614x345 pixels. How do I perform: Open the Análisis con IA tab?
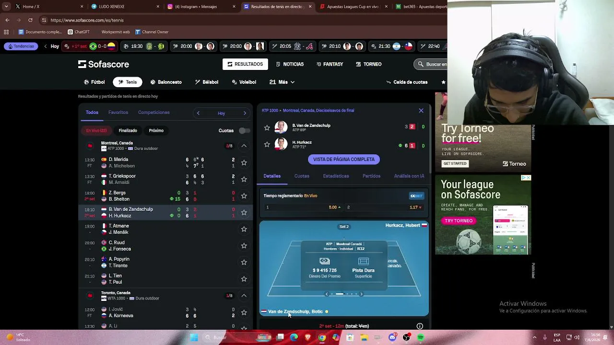point(409,176)
